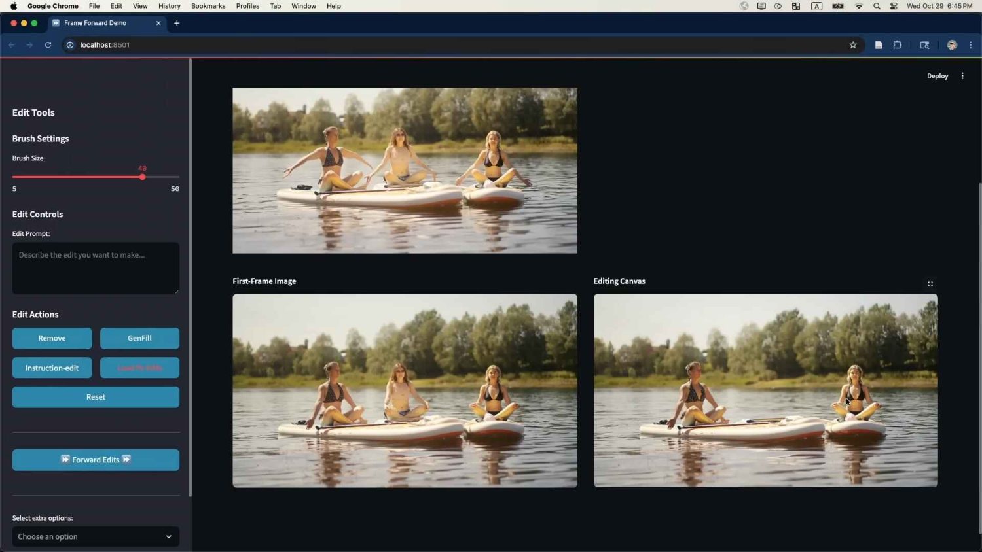Click the Forward Edits button
Viewport: 982px width, 552px height.
tap(96, 460)
